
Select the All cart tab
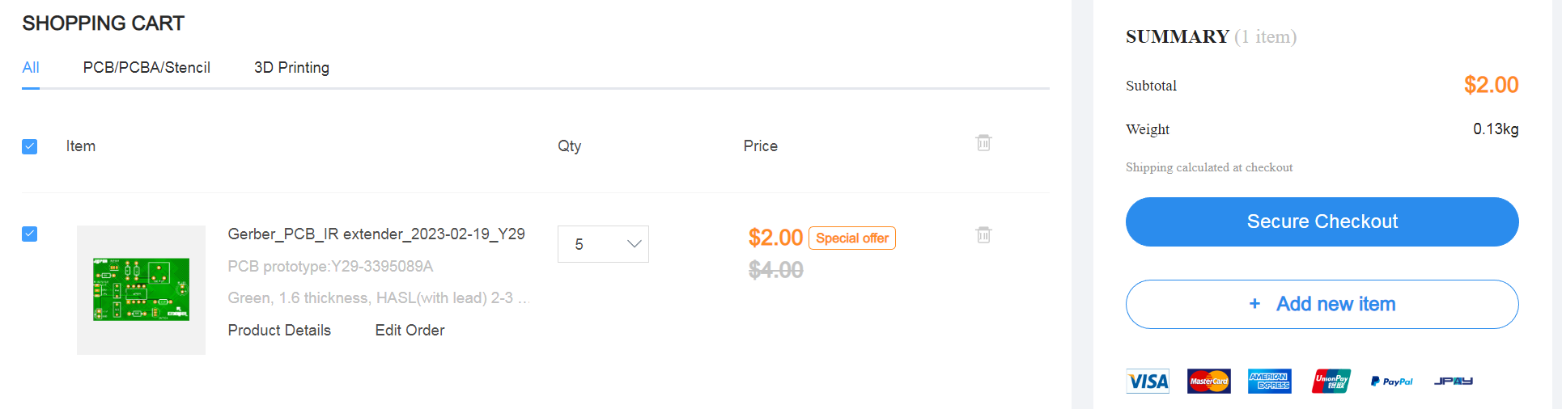tap(31, 68)
